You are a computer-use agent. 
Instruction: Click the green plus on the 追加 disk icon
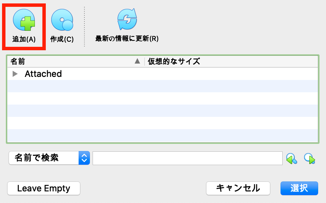[27, 24]
